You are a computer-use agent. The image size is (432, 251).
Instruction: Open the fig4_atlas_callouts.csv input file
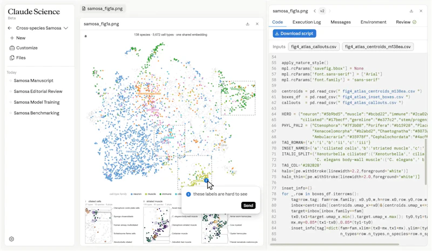(314, 46)
